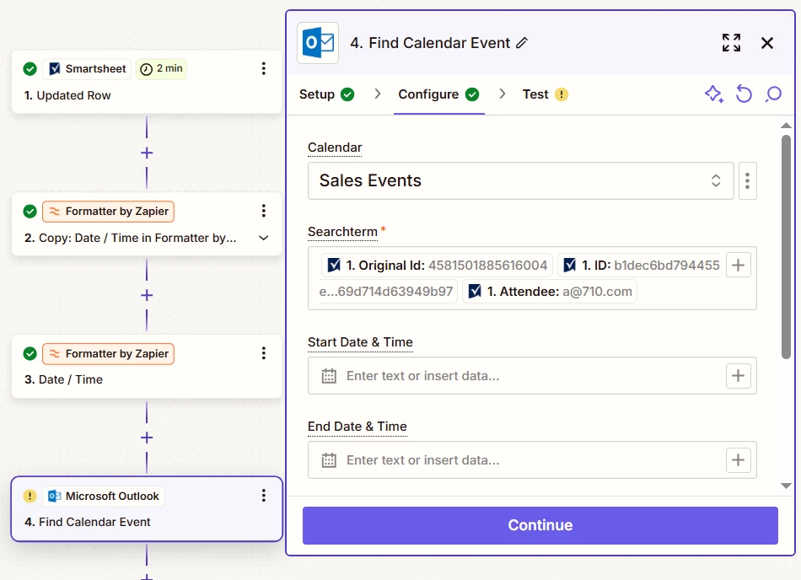
Task: Click green check status icon on Smartsheet step
Action: pyautogui.click(x=30, y=69)
